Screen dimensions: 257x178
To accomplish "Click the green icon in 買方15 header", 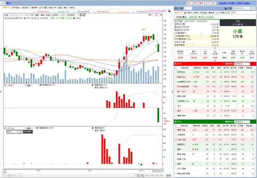I will (x=252, y=64).
